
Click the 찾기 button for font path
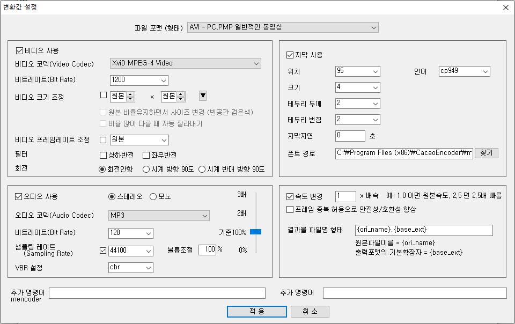pos(486,153)
